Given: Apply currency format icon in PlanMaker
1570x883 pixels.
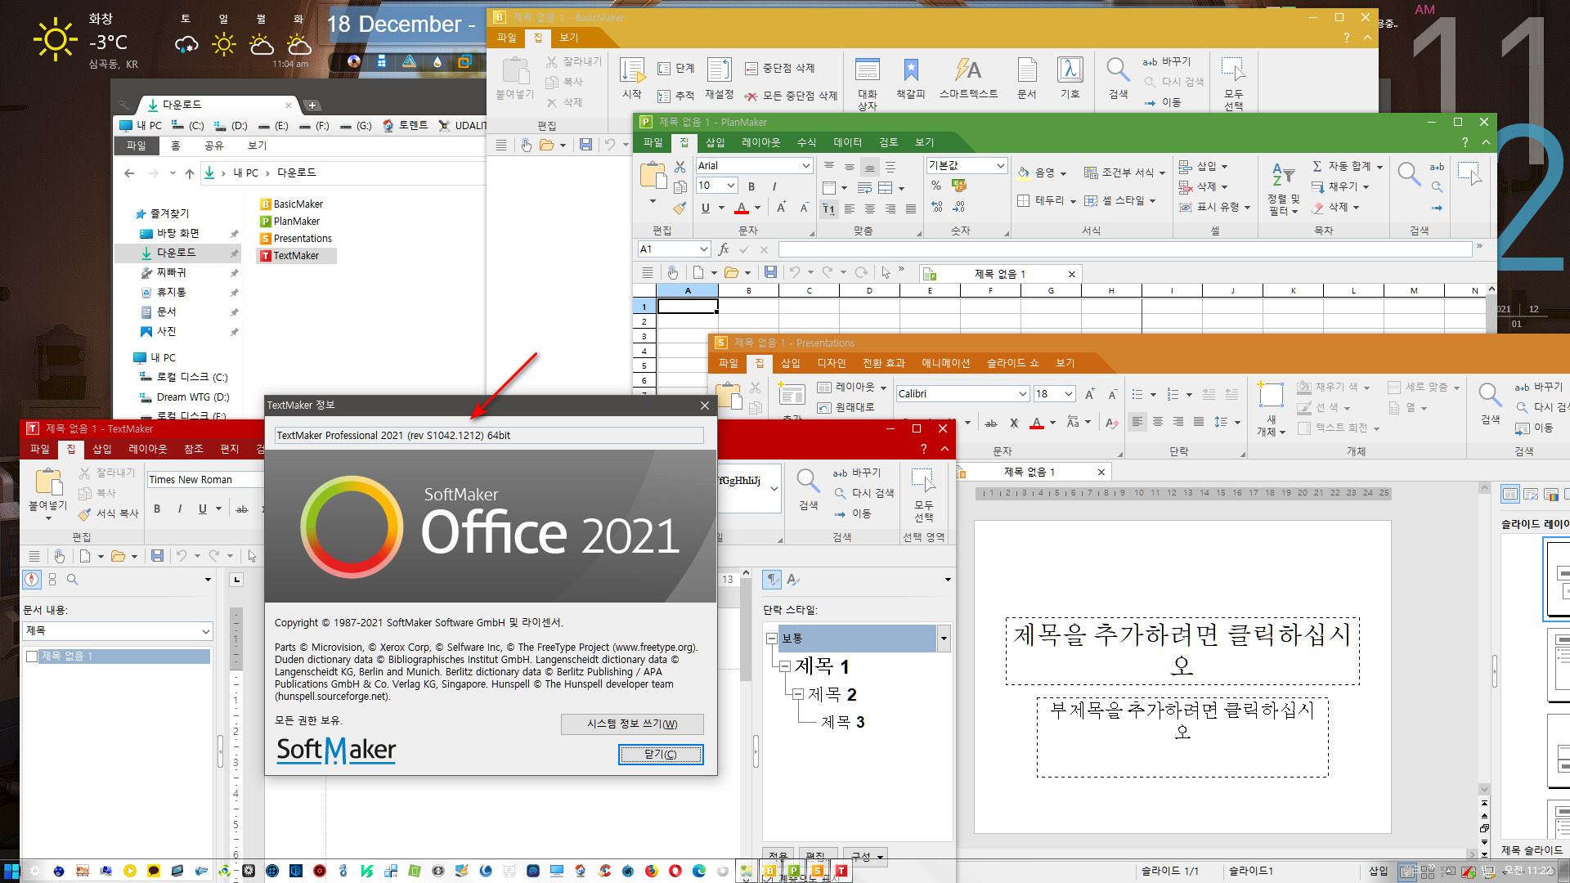Looking at the screenshot, I should [959, 186].
